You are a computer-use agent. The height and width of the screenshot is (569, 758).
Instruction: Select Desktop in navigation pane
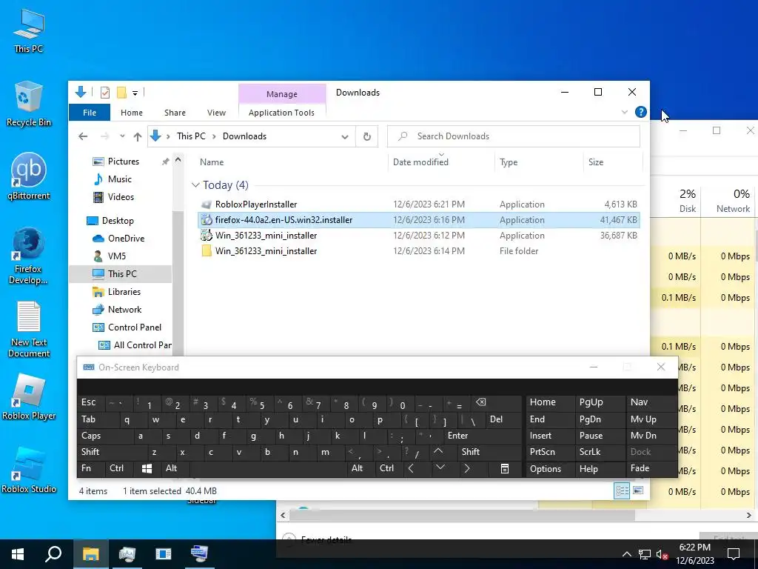coord(118,221)
